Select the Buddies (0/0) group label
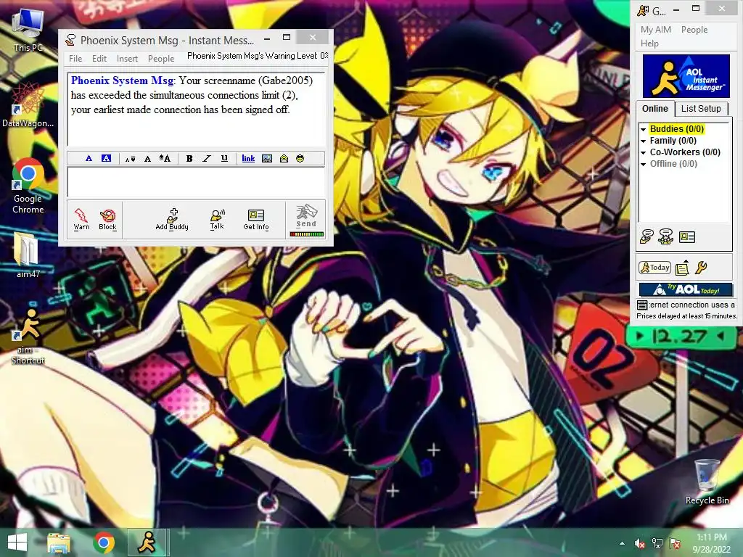The height and width of the screenshot is (557, 743). [677, 129]
